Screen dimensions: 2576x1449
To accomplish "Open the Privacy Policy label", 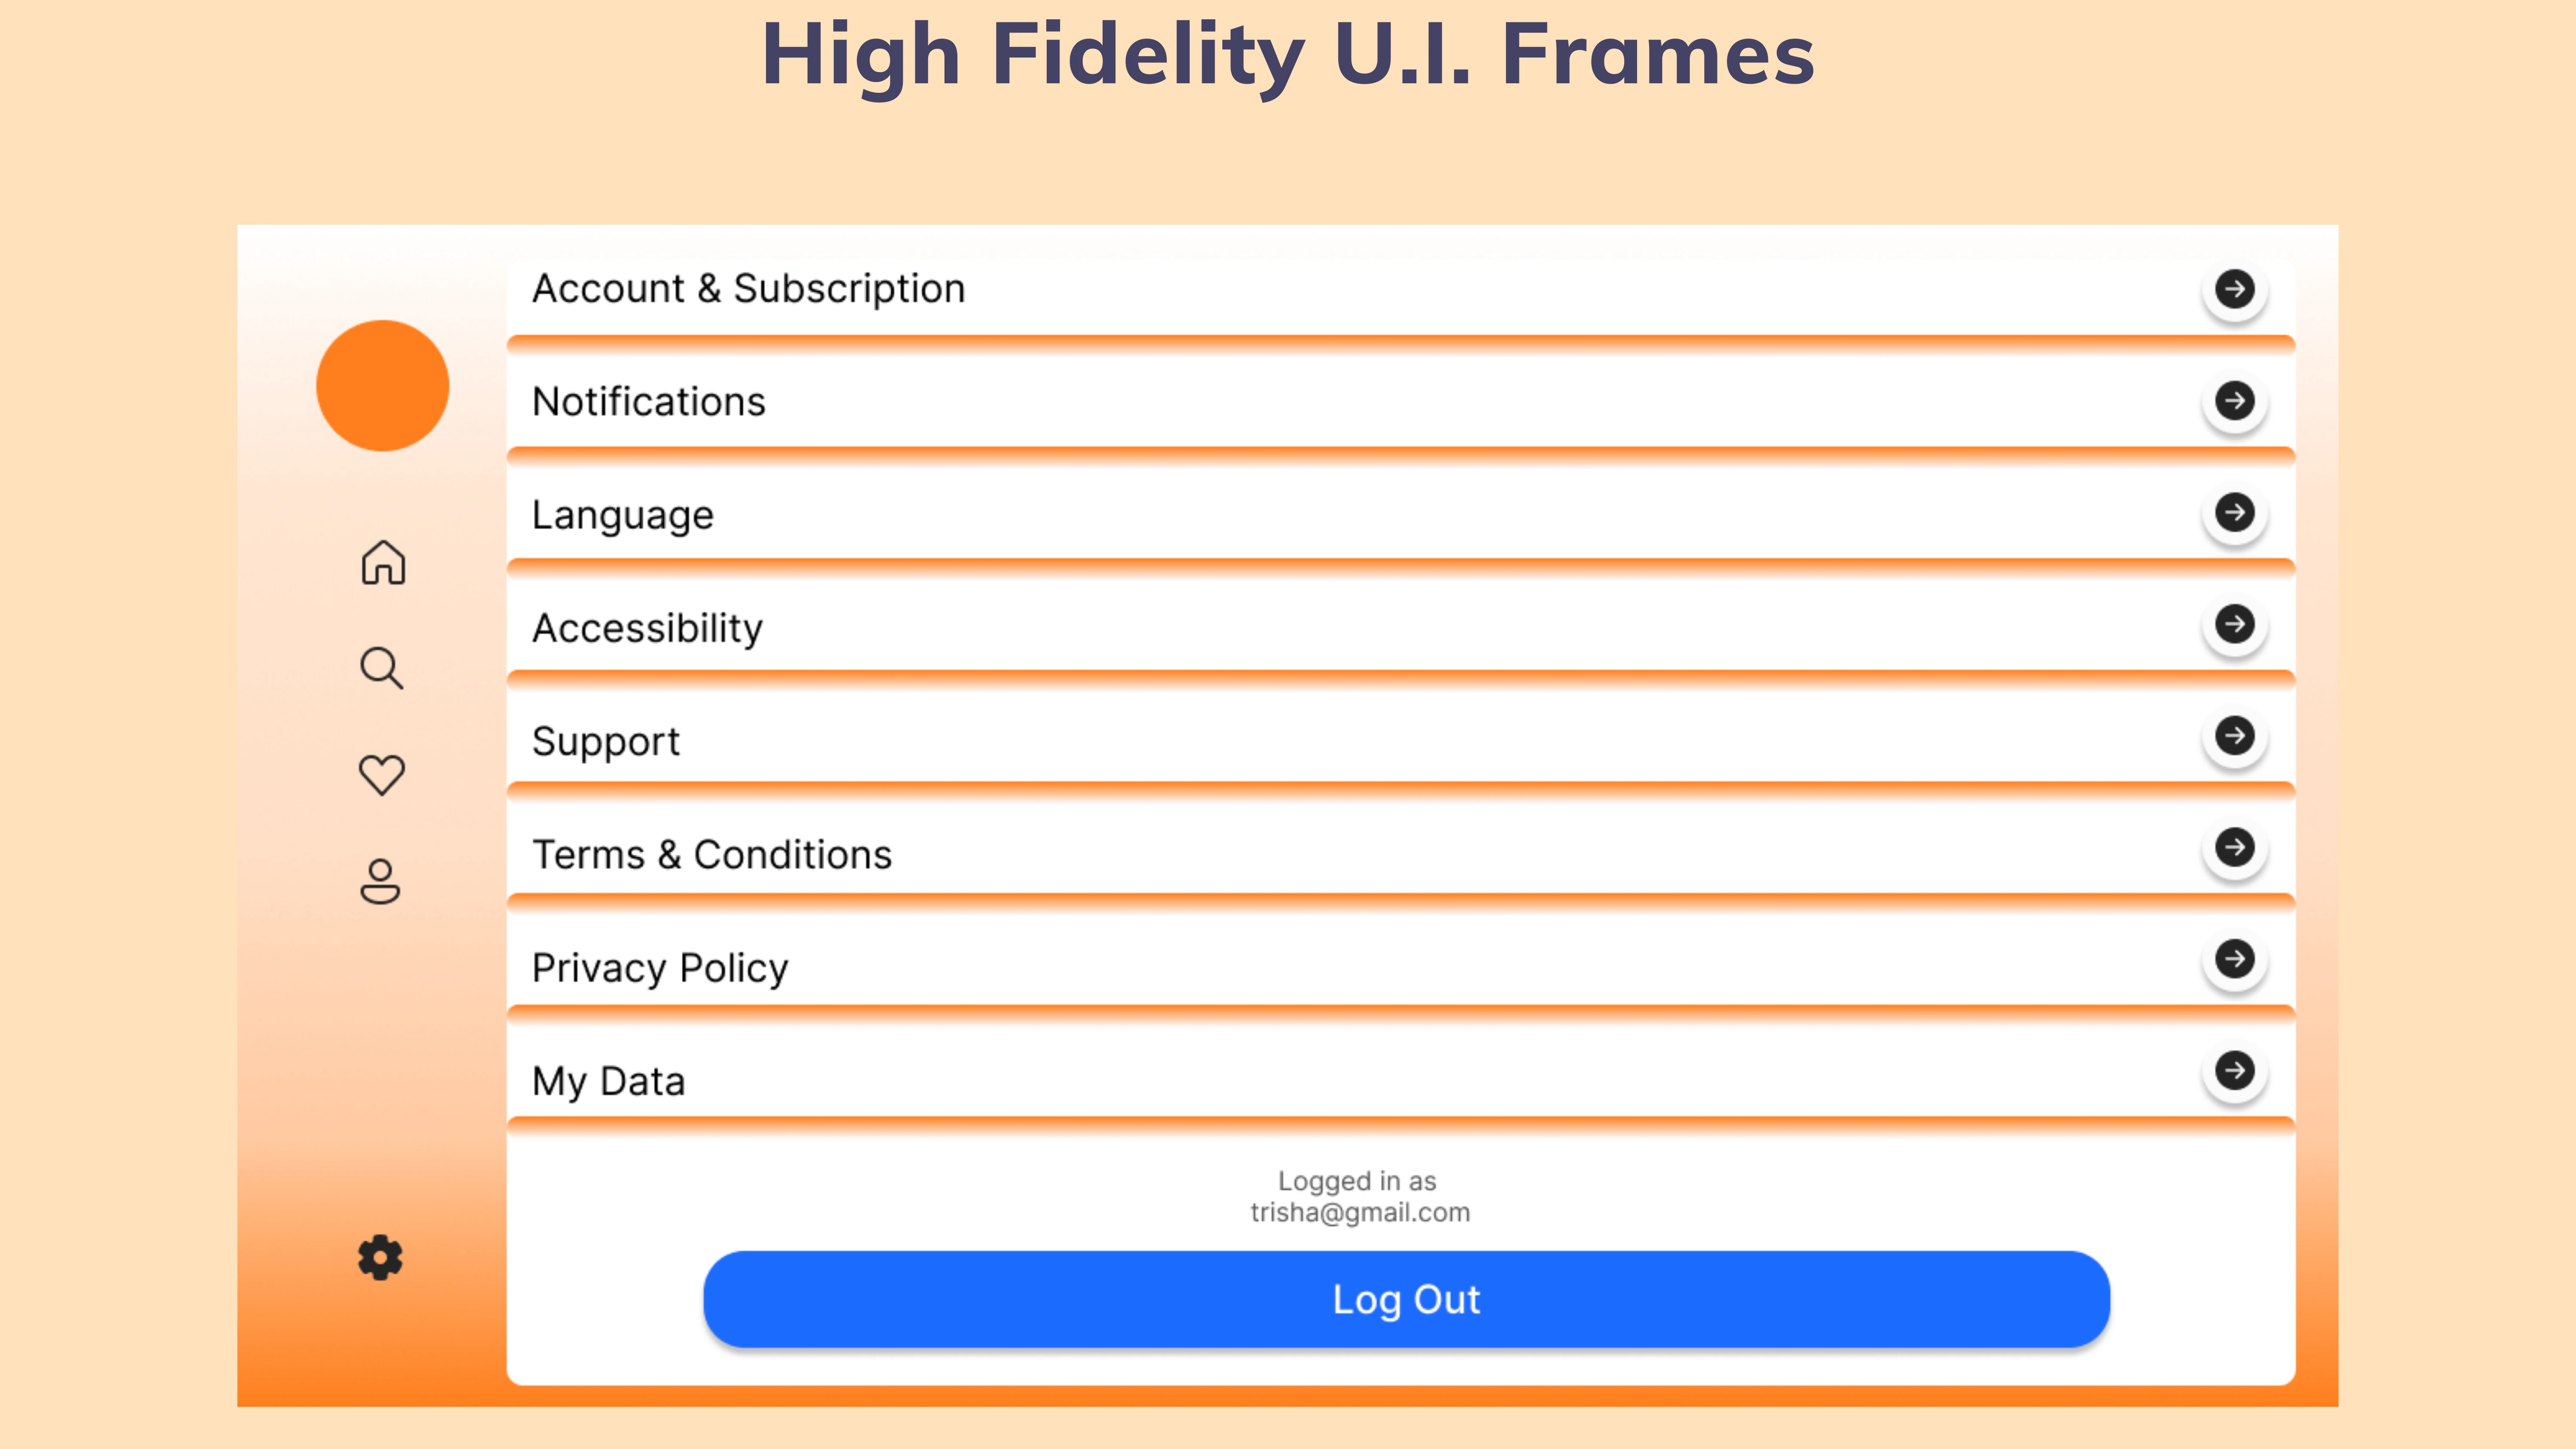I will tap(660, 968).
